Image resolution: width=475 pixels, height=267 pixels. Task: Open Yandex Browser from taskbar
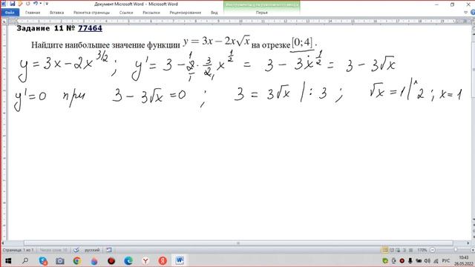(145, 260)
